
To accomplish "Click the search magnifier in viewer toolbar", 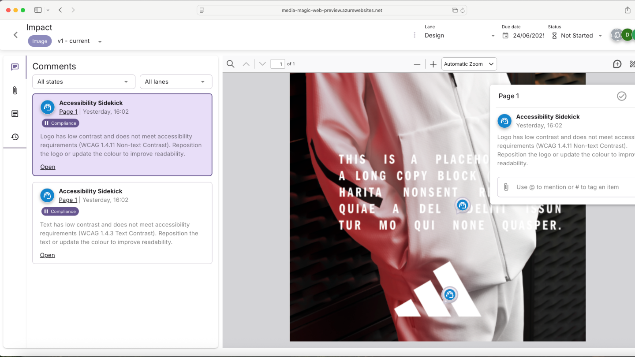I will click(x=230, y=64).
